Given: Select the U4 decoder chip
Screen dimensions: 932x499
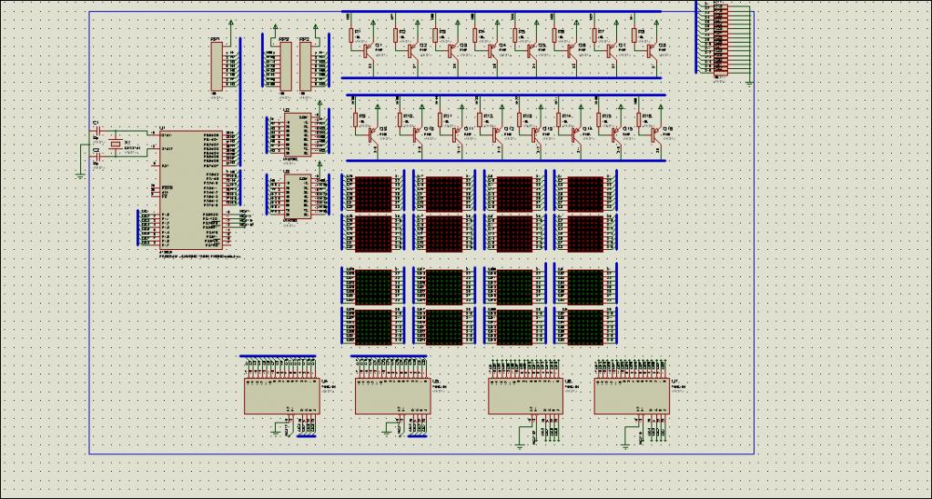Looking at the screenshot, I should click(282, 396).
